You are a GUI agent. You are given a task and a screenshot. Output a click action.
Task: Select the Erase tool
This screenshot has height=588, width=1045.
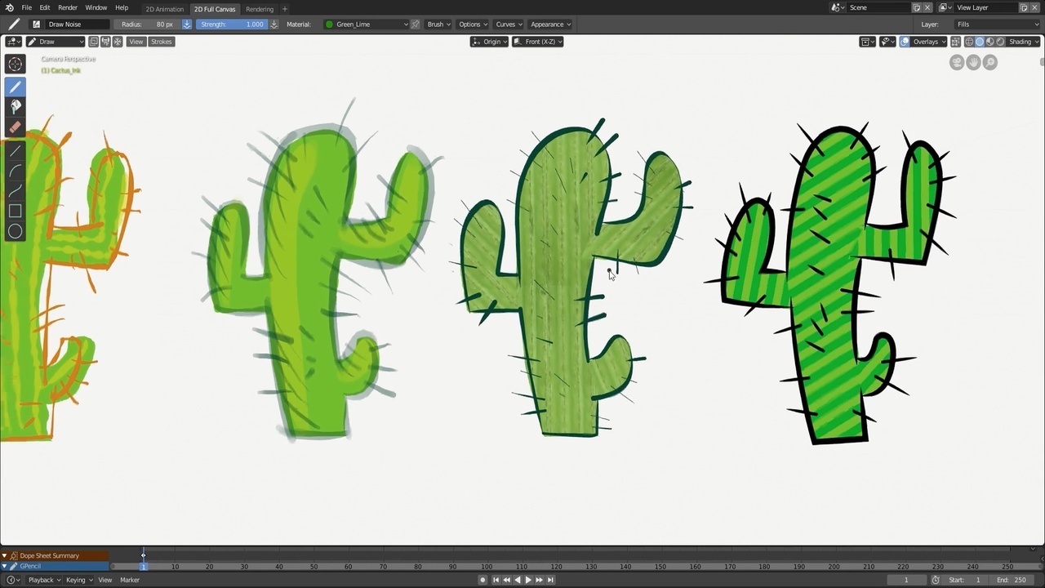coord(15,127)
